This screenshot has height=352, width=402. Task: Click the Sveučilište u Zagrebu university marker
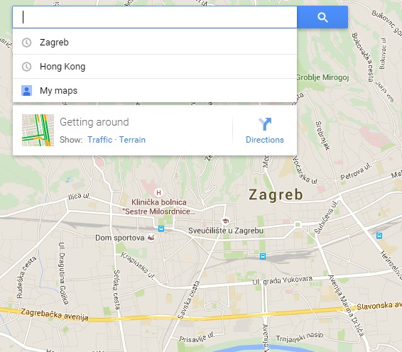coord(225,221)
